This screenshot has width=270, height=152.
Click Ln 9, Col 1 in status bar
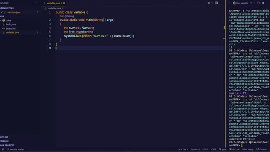coord(183,149)
